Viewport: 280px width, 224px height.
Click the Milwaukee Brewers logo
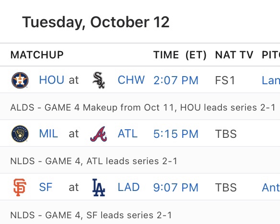[x=20, y=134]
